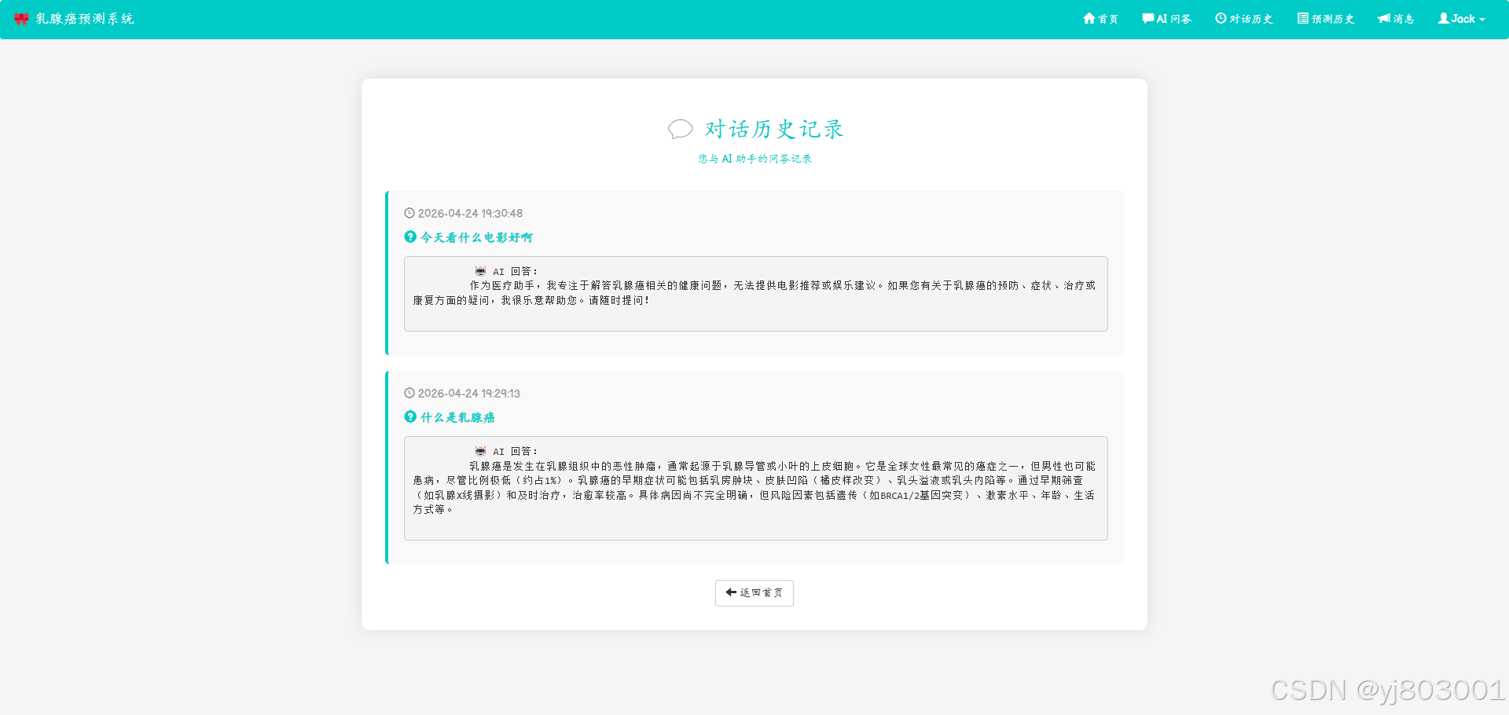Open 预测历史 in the navbar
This screenshot has height=715, width=1509.
pos(1326,19)
